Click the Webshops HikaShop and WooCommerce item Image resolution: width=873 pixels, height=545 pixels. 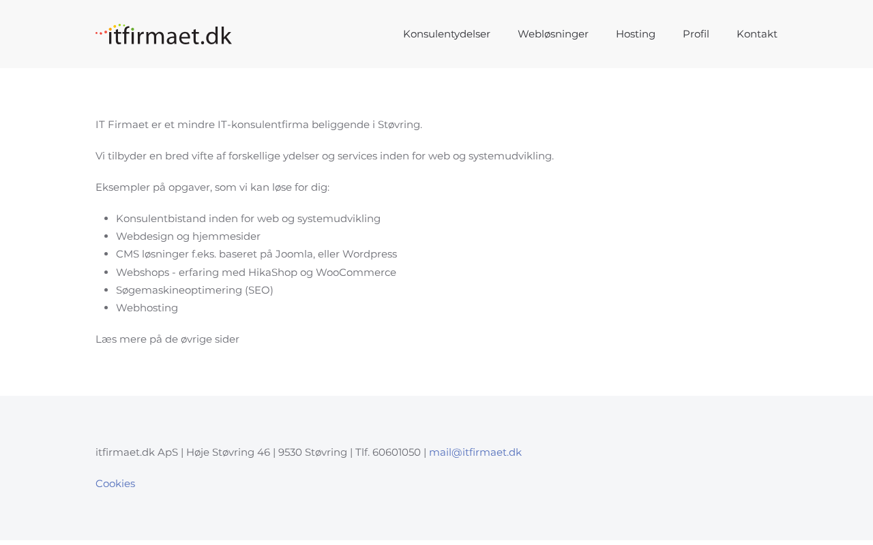[x=256, y=272]
